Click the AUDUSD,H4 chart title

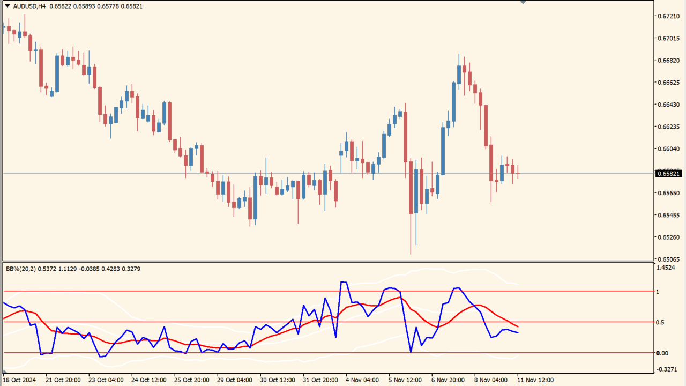[29, 6]
